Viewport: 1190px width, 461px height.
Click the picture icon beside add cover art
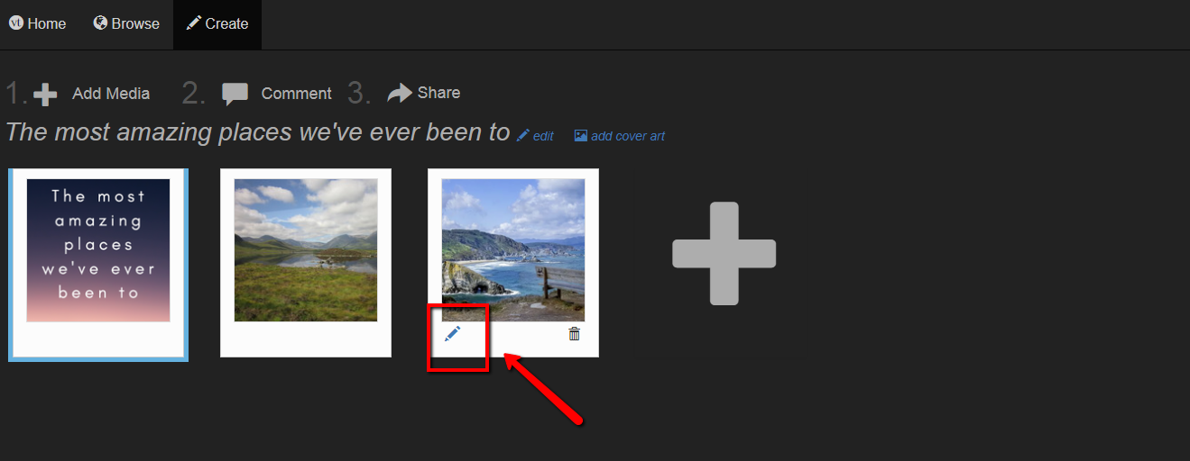click(x=581, y=136)
